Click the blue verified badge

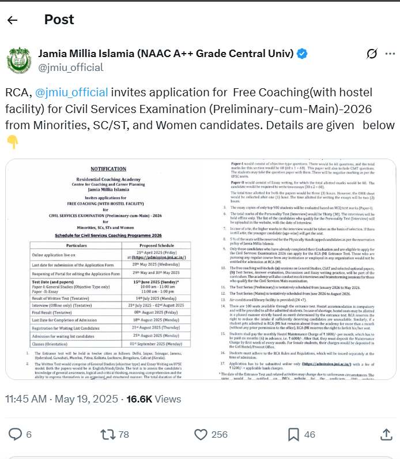pyautogui.click(x=302, y=54)
